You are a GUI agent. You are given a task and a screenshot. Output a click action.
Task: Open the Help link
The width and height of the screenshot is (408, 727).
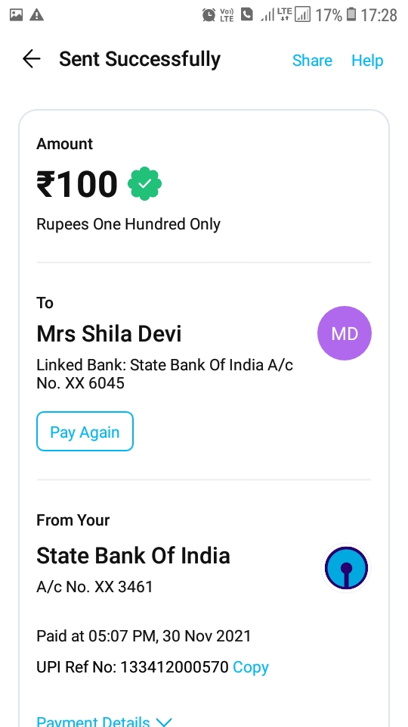pos(367,61)
